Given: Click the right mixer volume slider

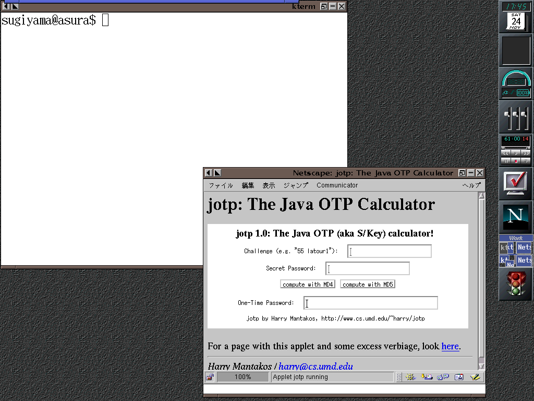Looking at the screenshot, I should click(x=526, y=117).
